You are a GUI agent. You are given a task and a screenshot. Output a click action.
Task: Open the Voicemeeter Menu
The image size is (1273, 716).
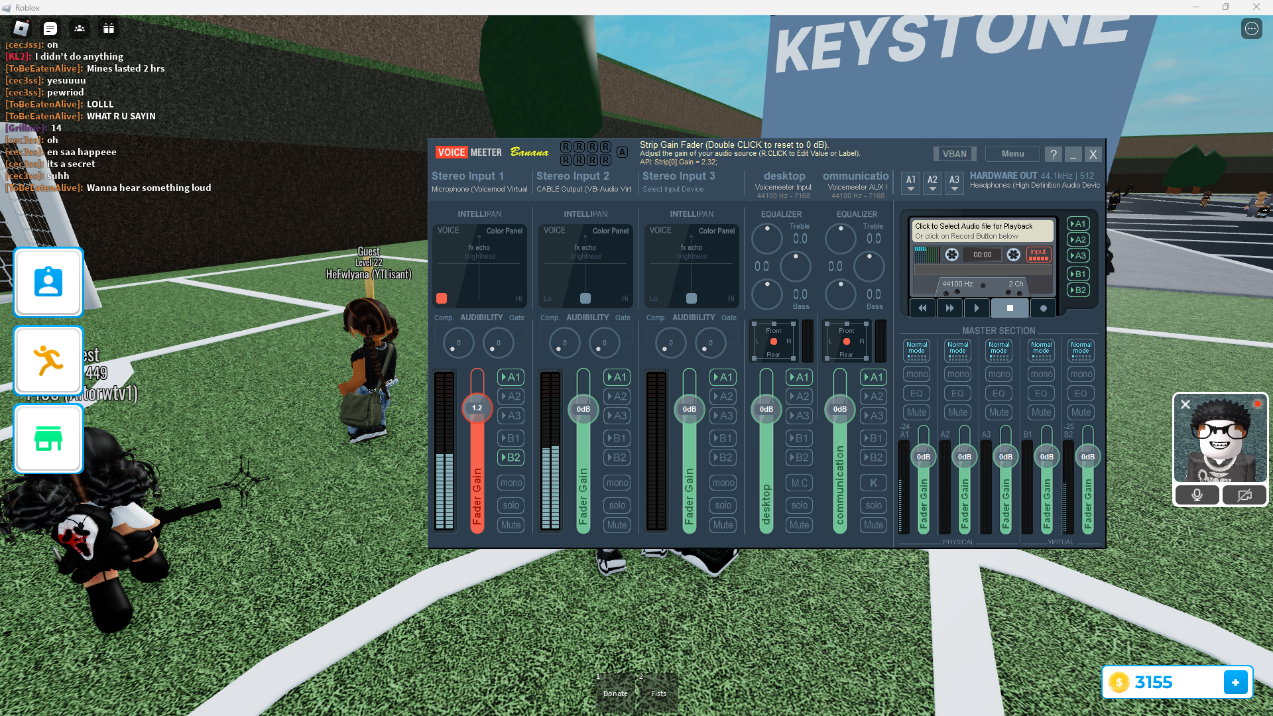[1012, 154]
